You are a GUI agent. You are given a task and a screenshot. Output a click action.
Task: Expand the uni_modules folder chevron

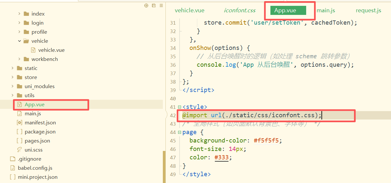click(12, 86)
